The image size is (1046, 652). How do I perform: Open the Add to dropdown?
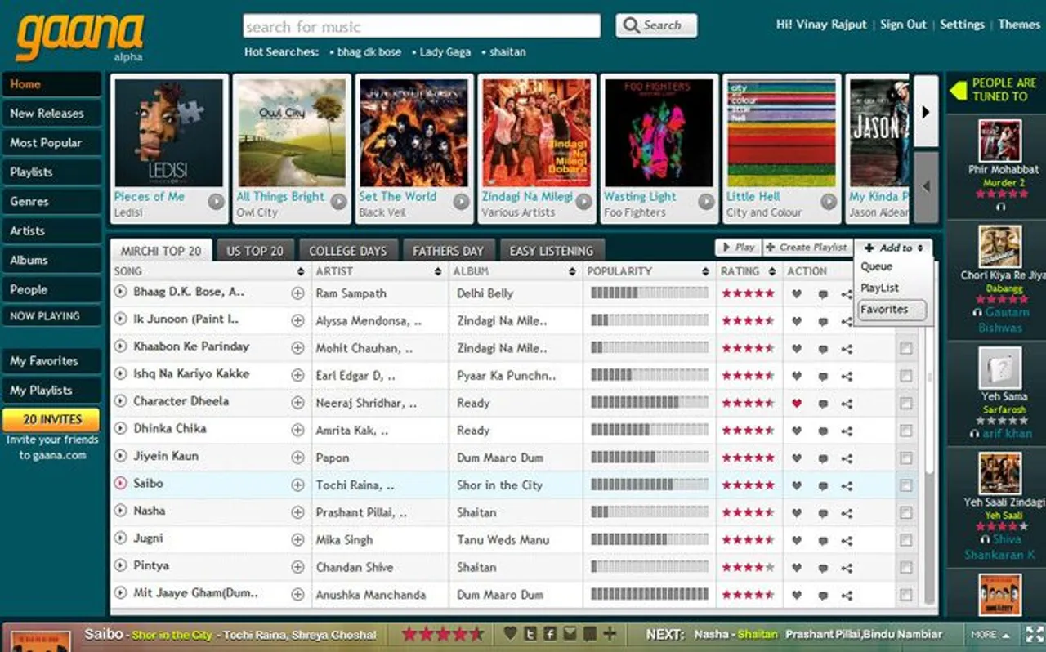coord(894,248)
